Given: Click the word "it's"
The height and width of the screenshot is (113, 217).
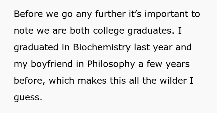Looking at the screenshot, I should [135, 14].
